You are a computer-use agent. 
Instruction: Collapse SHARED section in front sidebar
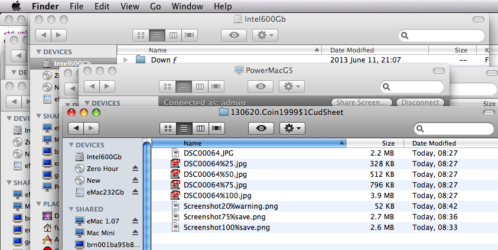click(71, 209)
